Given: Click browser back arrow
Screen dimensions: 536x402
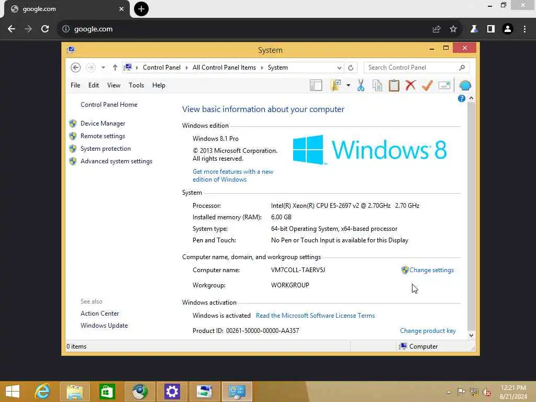Looking at the screenshot, I should (x=12, y=29).
